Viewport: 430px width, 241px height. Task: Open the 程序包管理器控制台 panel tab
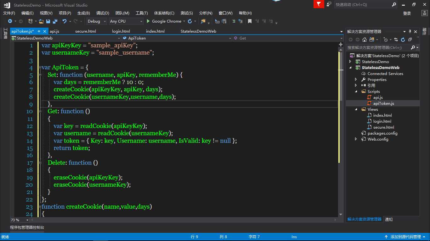click(x=27, y=228)
